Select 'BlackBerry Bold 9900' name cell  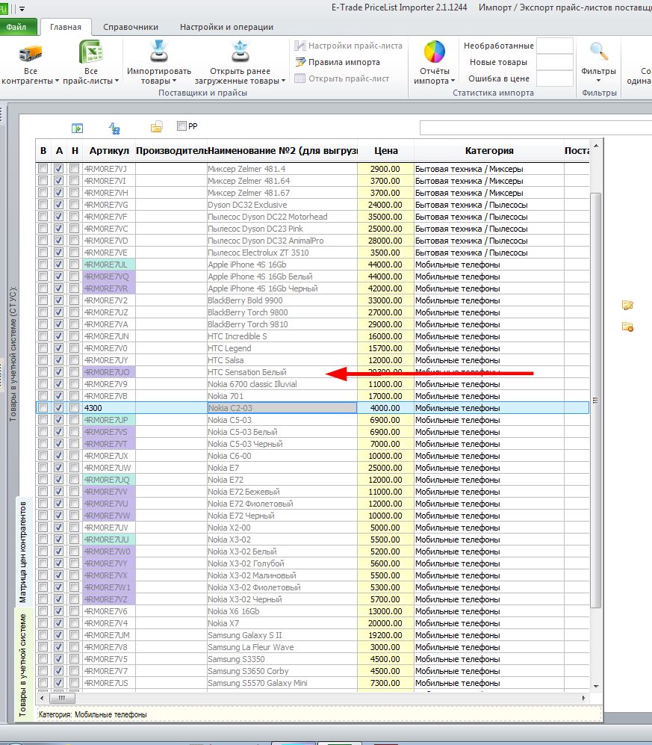[x=282, y=300]
